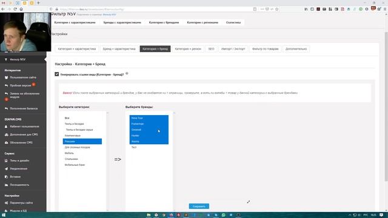The width and height of the screenshot is (388, 218).
Task: Open the taskbar notification center icon
Action: (x=381, y=215)
